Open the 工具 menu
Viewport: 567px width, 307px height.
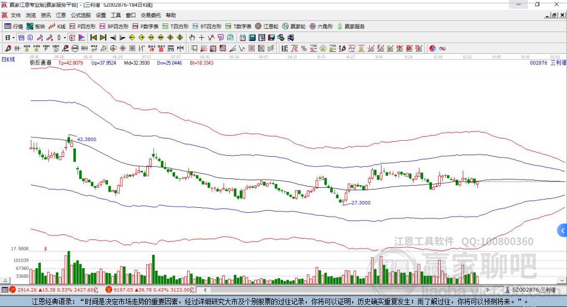tap(116, 15)
